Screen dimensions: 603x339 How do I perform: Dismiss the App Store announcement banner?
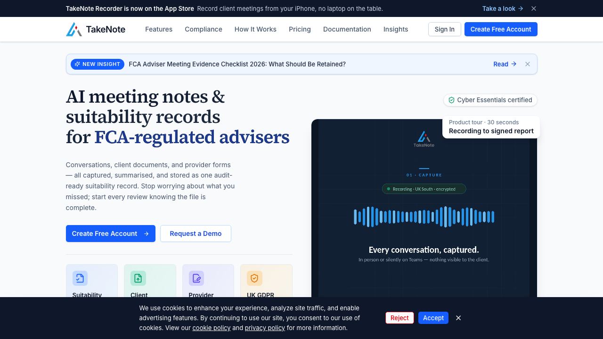click(534, 8)
